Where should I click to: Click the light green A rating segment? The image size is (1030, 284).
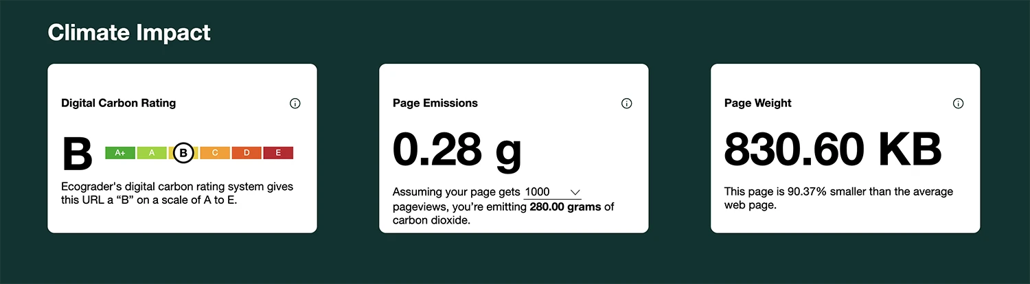tap(152, 153)
